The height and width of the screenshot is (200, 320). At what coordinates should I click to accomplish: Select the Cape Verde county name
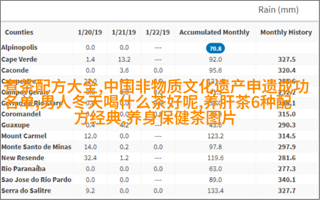tap(18, 59)
